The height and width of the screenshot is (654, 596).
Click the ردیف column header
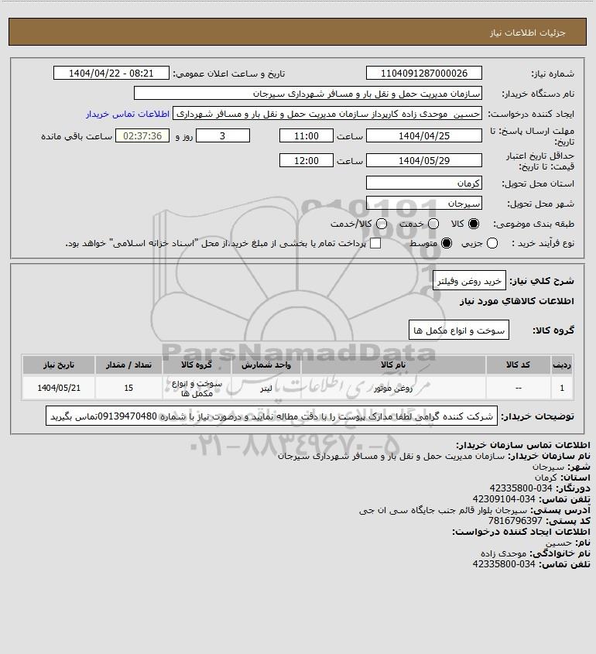[x=562, y=365]
